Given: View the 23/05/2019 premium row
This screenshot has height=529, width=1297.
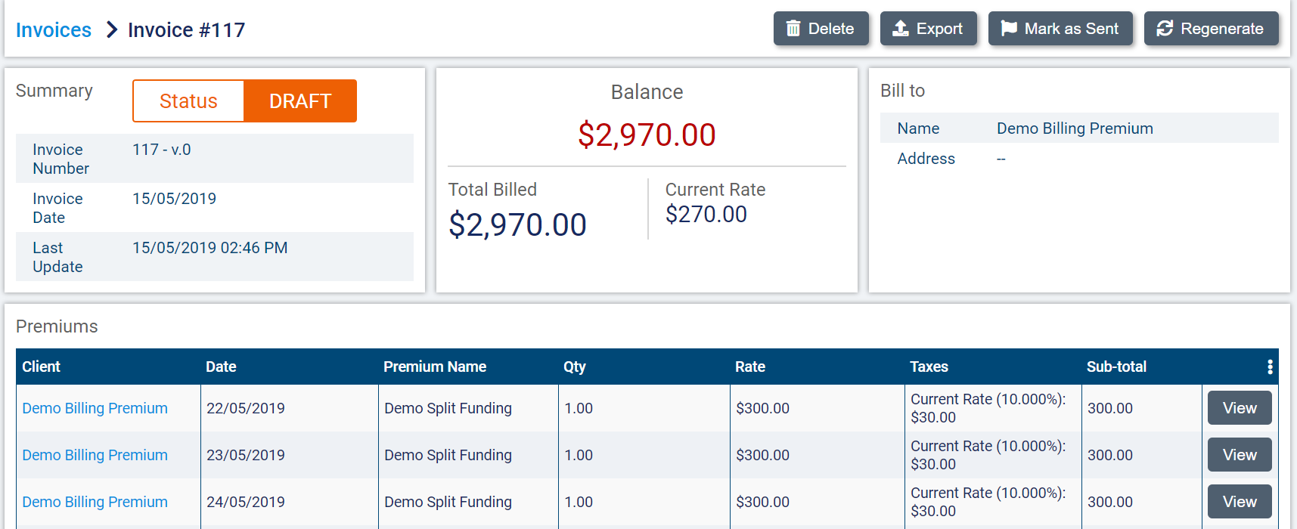Looking at the screenshot, I should pos(1240,455).
